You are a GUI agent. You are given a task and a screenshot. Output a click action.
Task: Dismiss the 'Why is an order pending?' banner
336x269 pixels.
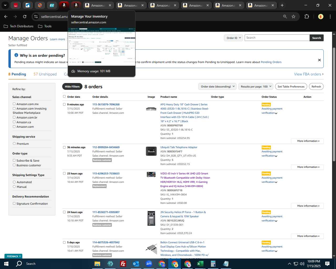point(319,60)
